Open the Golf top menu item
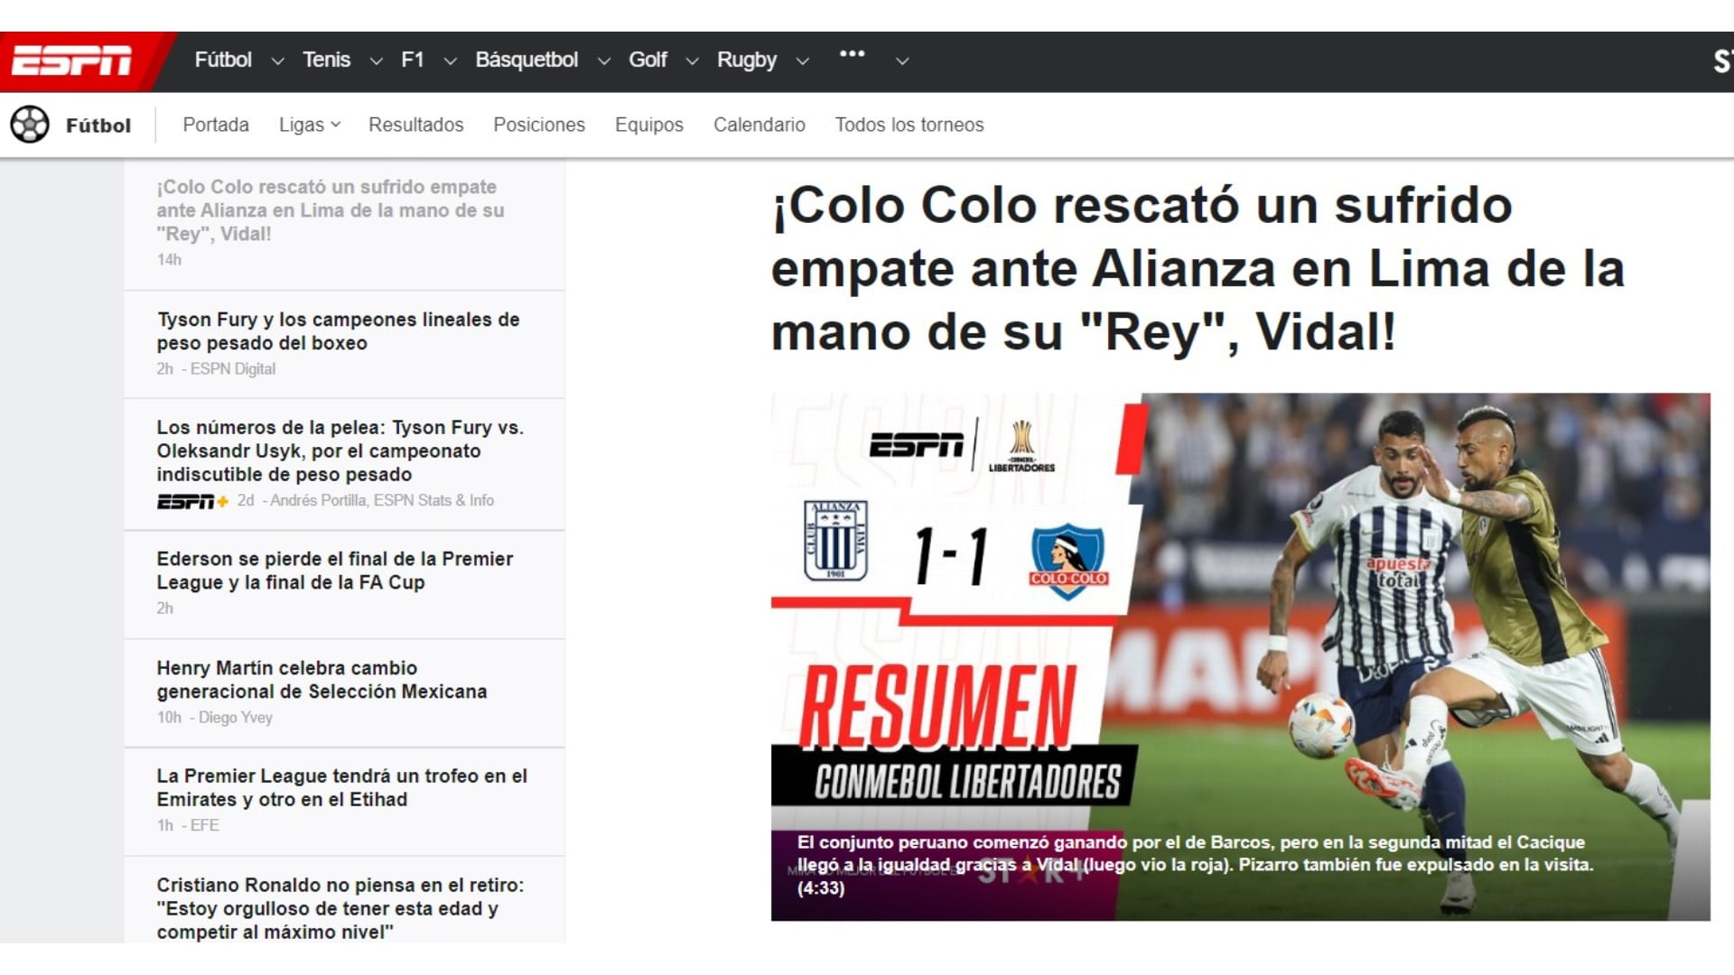Screen dimensions: 1734x975 [648, 60]
